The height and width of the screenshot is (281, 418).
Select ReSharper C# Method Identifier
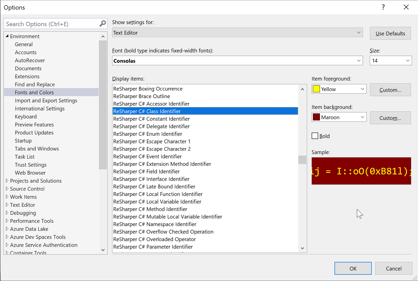[205, 209]
